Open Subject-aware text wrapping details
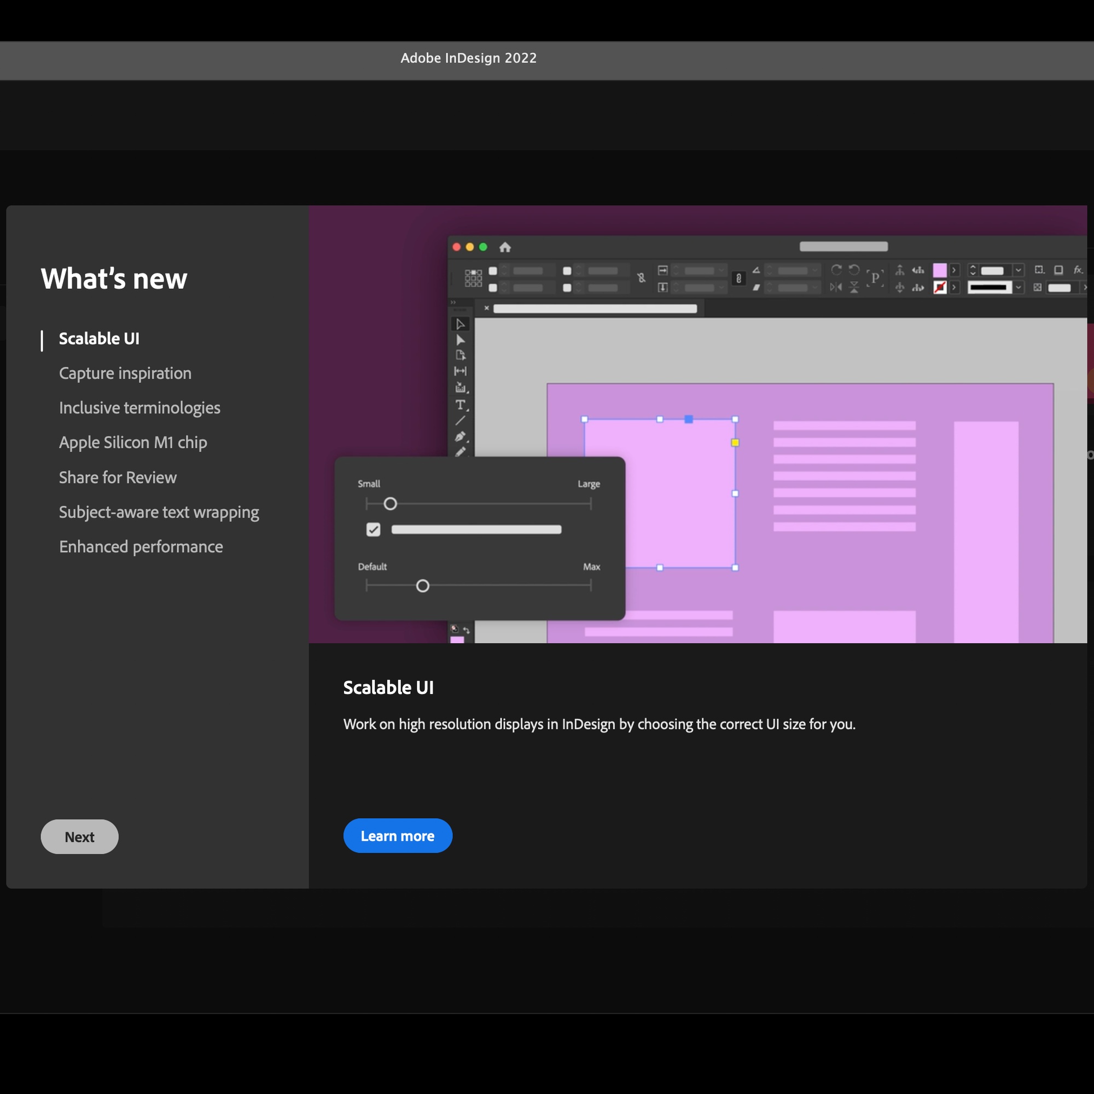Viewport: 1094px width, 1094px height. [x=159, y=513]
